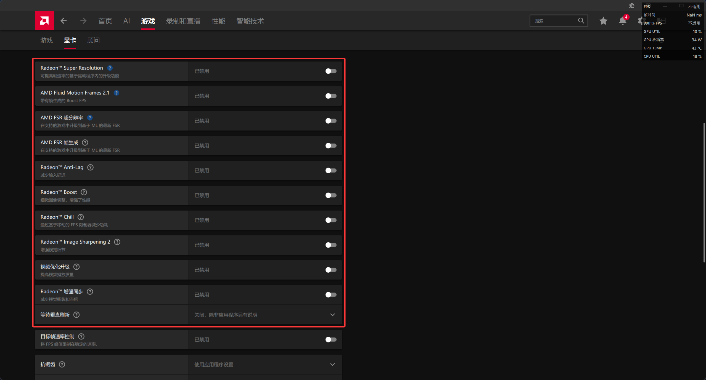Open the 等待垂直刷新 dropdown
Viewport: 706px width, 380px height.
click(x=265, y=315)
